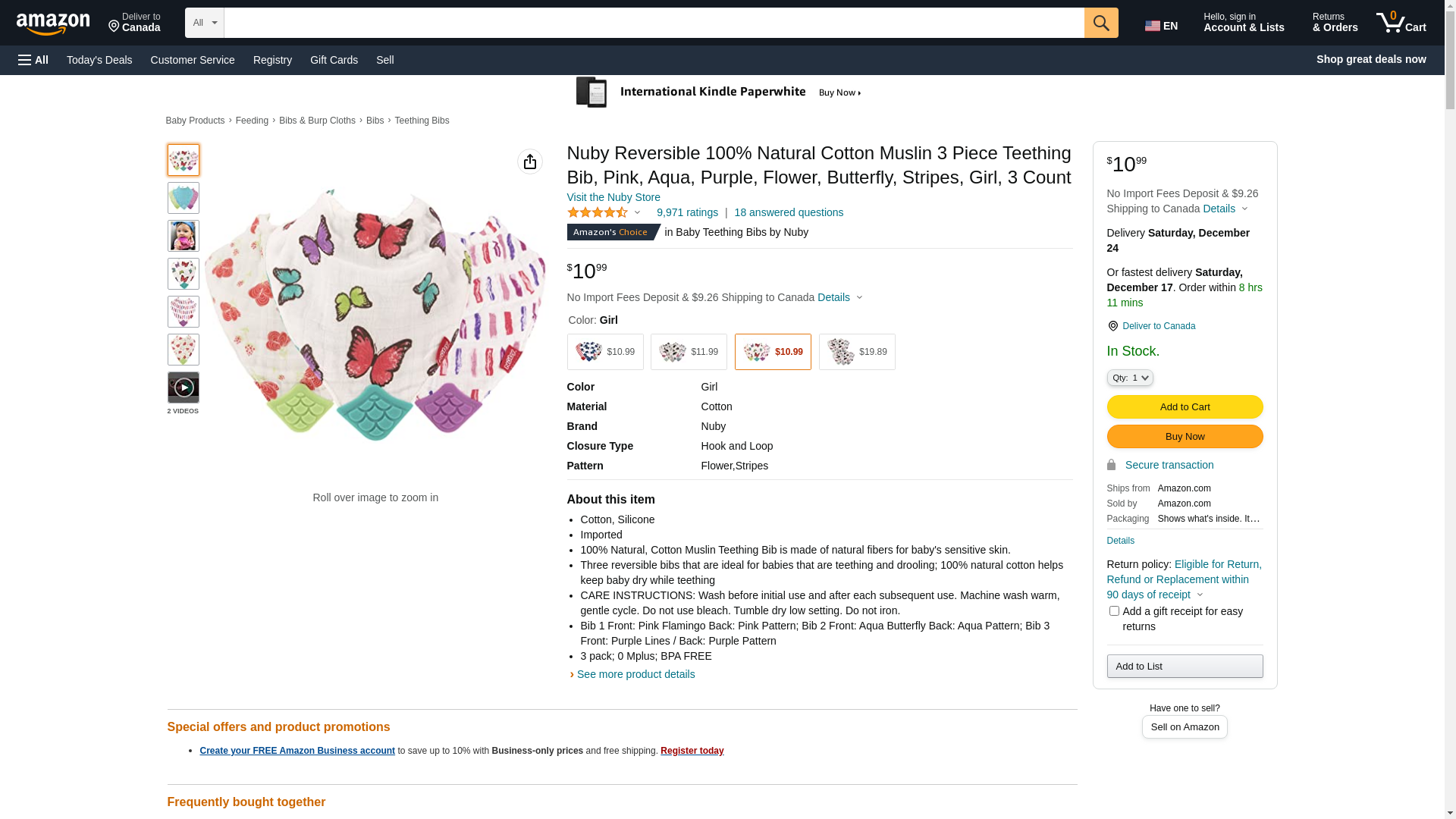This screenshot has width=1456, height=819.
Task: Open the All hamburger menu
Action: (x=33, y=60)
